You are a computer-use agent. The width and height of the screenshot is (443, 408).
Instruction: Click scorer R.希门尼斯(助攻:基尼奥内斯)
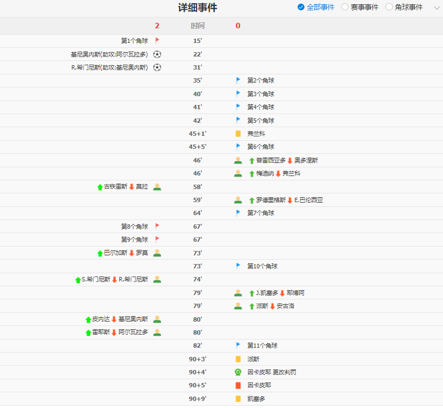pos(110,67)
